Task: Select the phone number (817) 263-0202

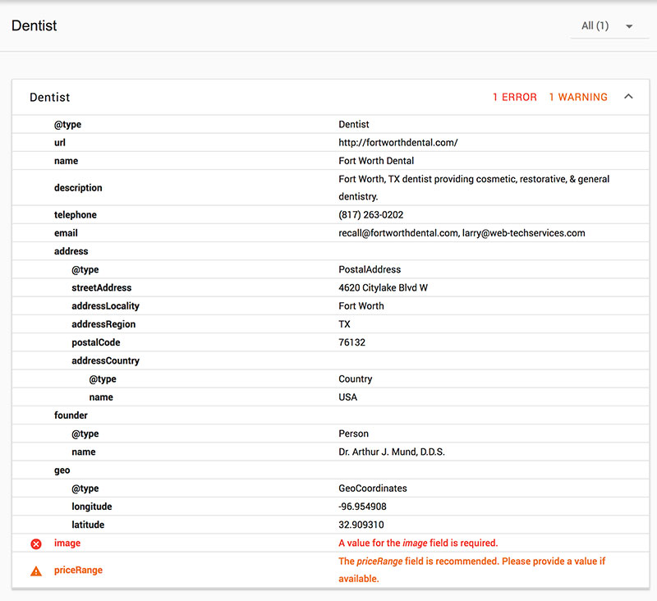Action: tap(371, 215)
